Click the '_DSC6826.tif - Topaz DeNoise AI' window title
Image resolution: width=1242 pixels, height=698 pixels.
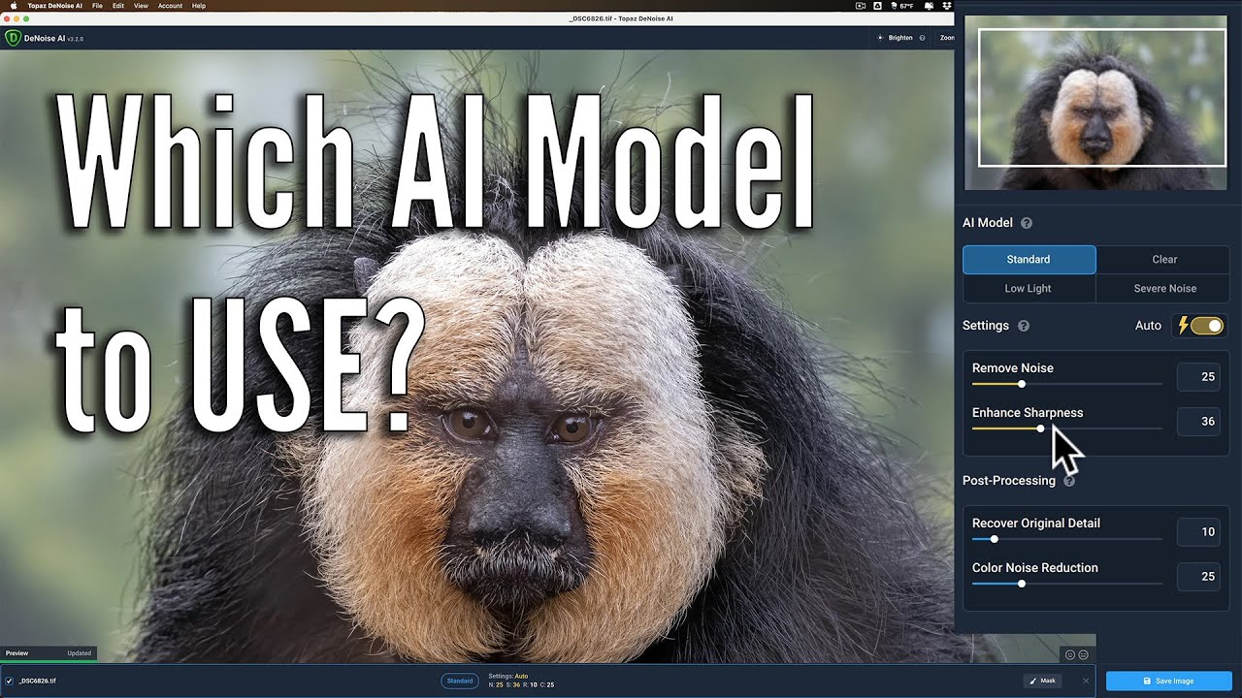click(620, 19)
